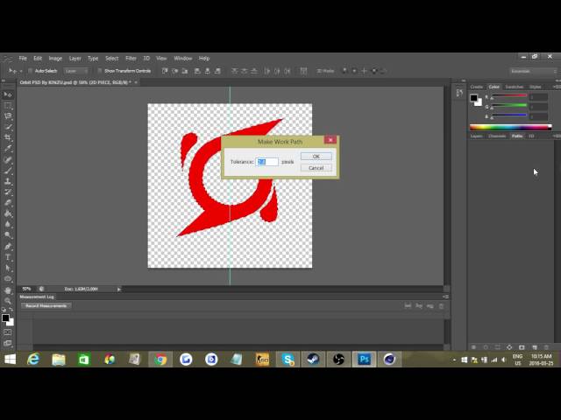This screenshot has height=420, width=561.
Task: Select the Rectangular Marquee tool
Action: pos(8,106)
